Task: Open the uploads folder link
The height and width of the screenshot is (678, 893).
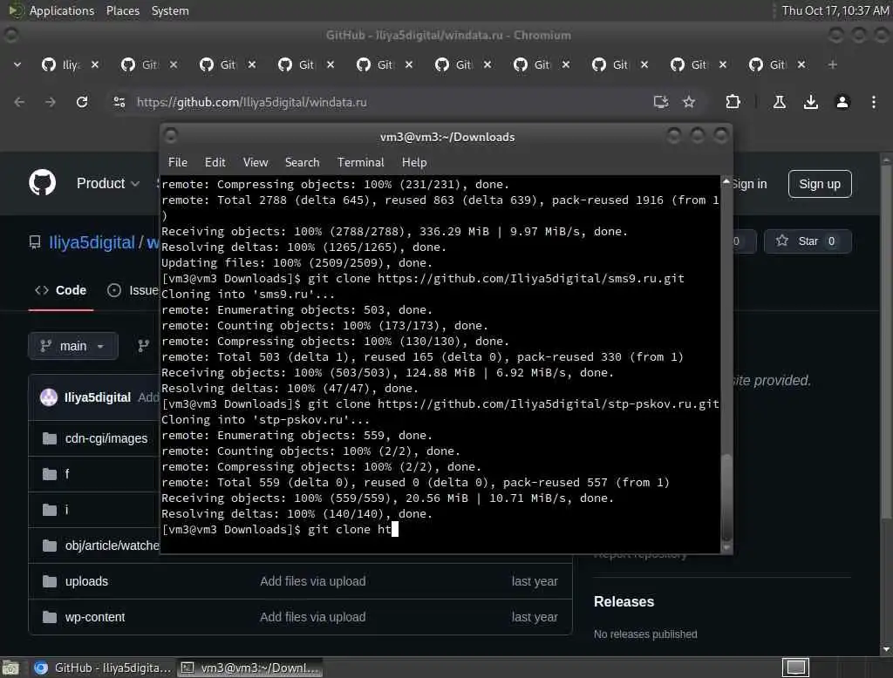Action: (x=86, y=581)
